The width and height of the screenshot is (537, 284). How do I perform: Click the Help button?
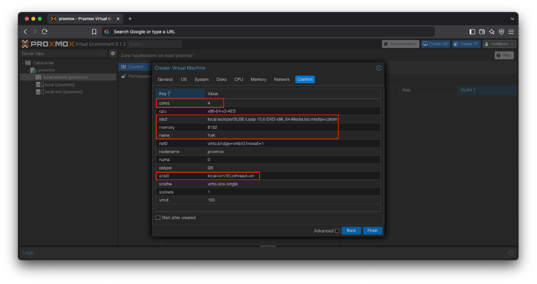click(504, 55)
